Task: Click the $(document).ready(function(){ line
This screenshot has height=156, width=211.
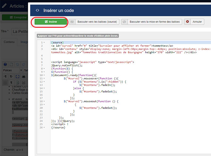Action: click(x=74, y=75)
